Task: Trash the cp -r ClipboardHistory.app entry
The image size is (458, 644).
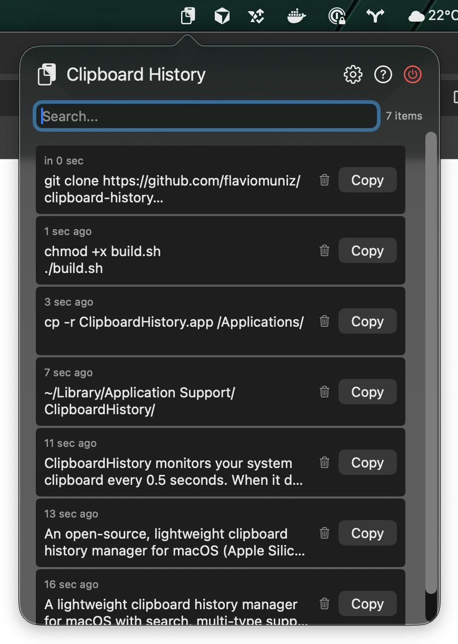Action: click(325, 321)
